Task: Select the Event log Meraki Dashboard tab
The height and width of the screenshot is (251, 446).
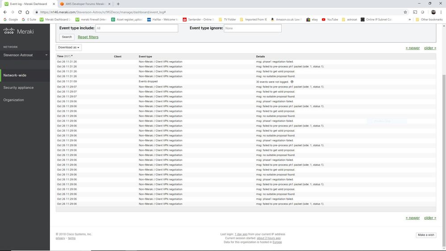Action: coord(29,4)
